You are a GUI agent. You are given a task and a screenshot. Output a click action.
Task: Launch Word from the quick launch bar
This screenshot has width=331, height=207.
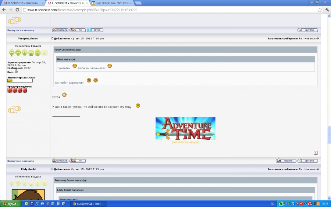tap(32, 204)
